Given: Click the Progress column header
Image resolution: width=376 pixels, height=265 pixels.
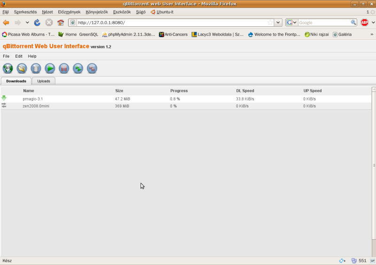Looking at the screenshot, I should pos(179,91).
